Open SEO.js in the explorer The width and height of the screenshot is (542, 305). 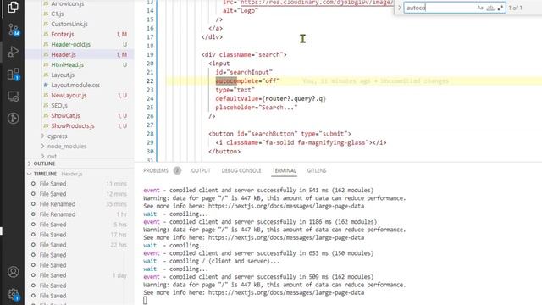point(59,105)
